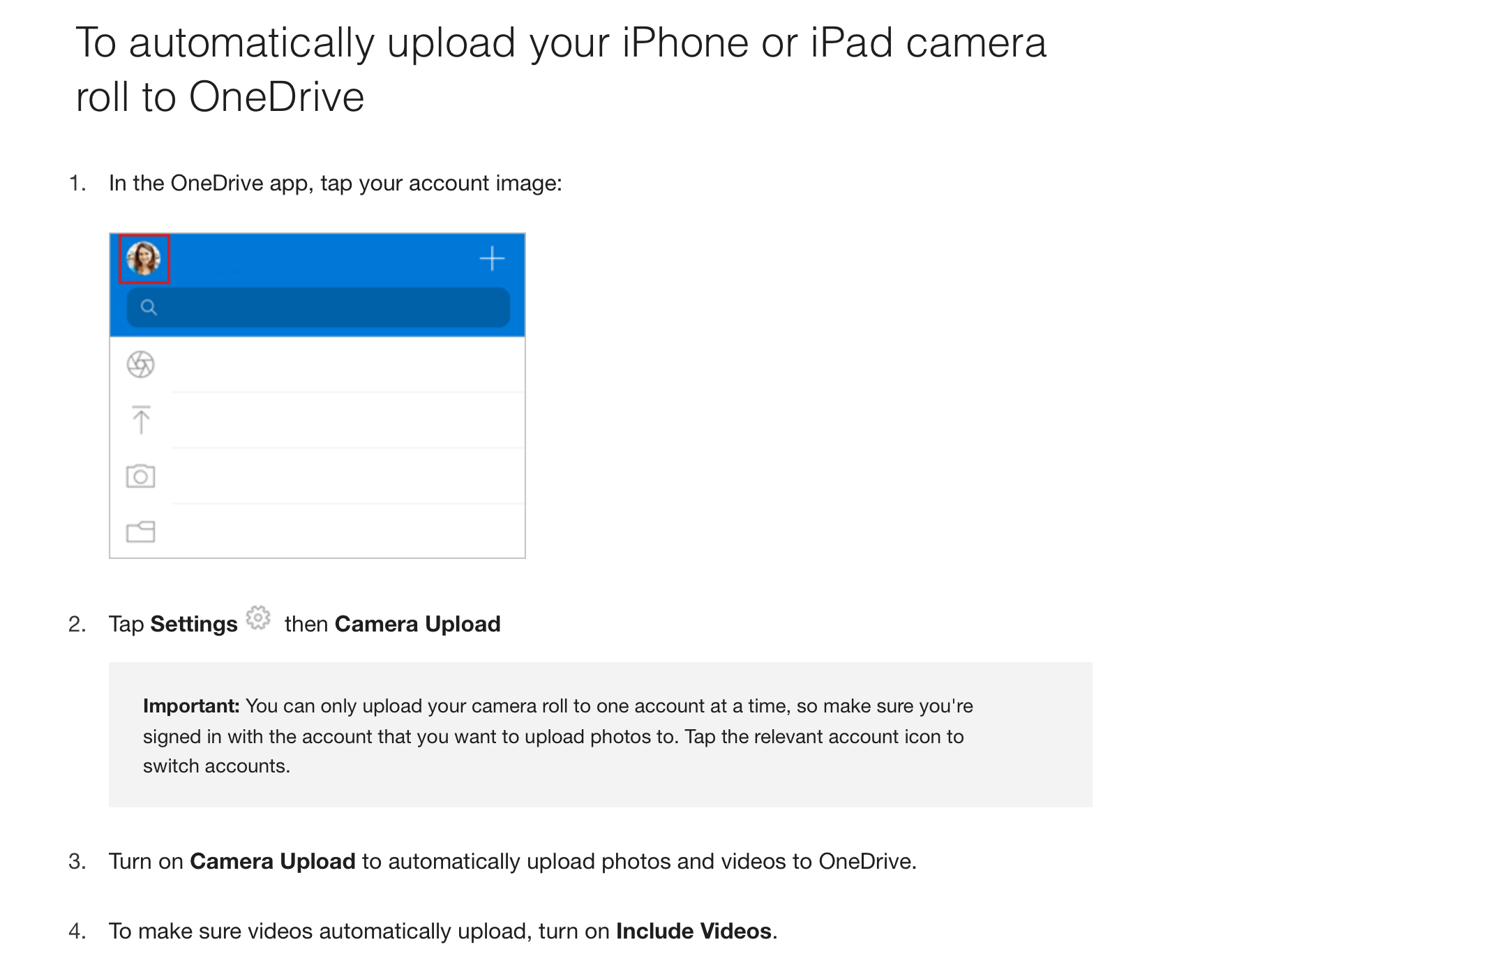Click the folder icon at list bottom
The width and height of the screenshot is (1507, 956).
click(140, 532)
